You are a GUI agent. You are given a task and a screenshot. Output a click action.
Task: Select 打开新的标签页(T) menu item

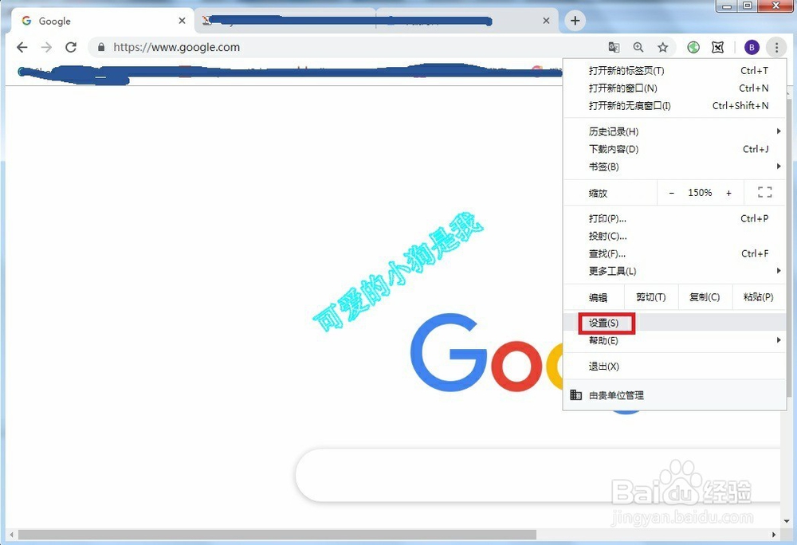click(x=674, y=71)
